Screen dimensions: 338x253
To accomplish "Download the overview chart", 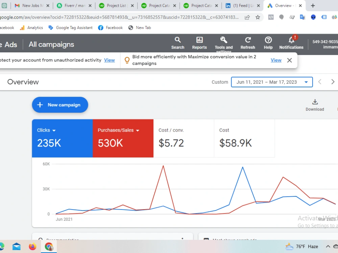I will [315, 105].
